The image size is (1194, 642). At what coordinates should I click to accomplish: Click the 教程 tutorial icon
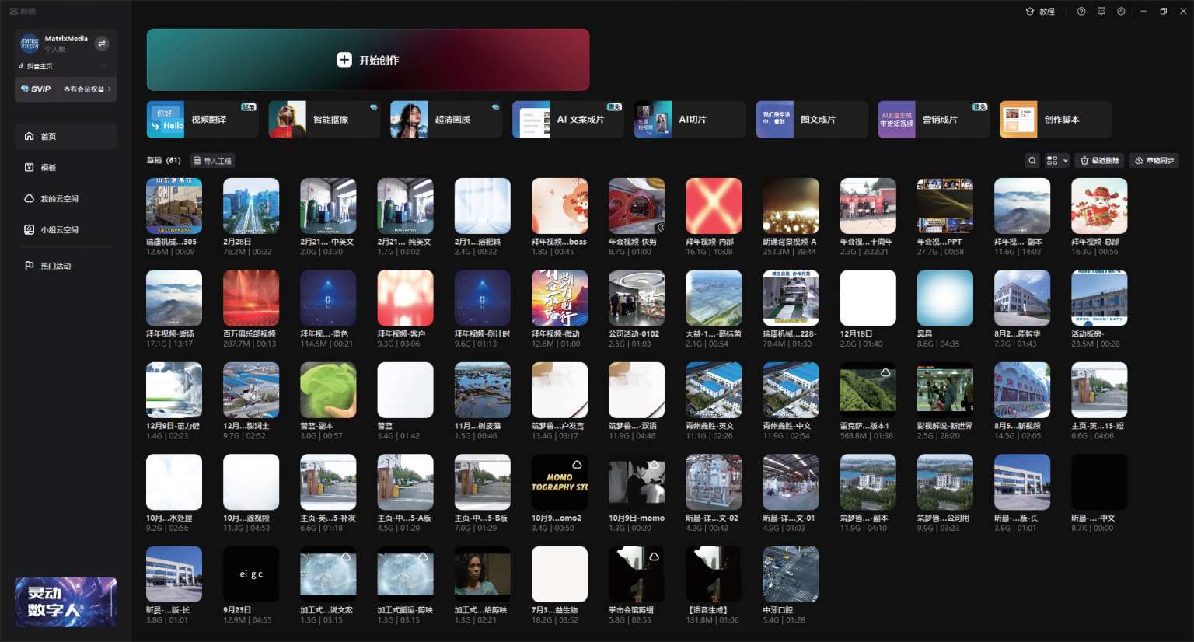point(1040,12)
